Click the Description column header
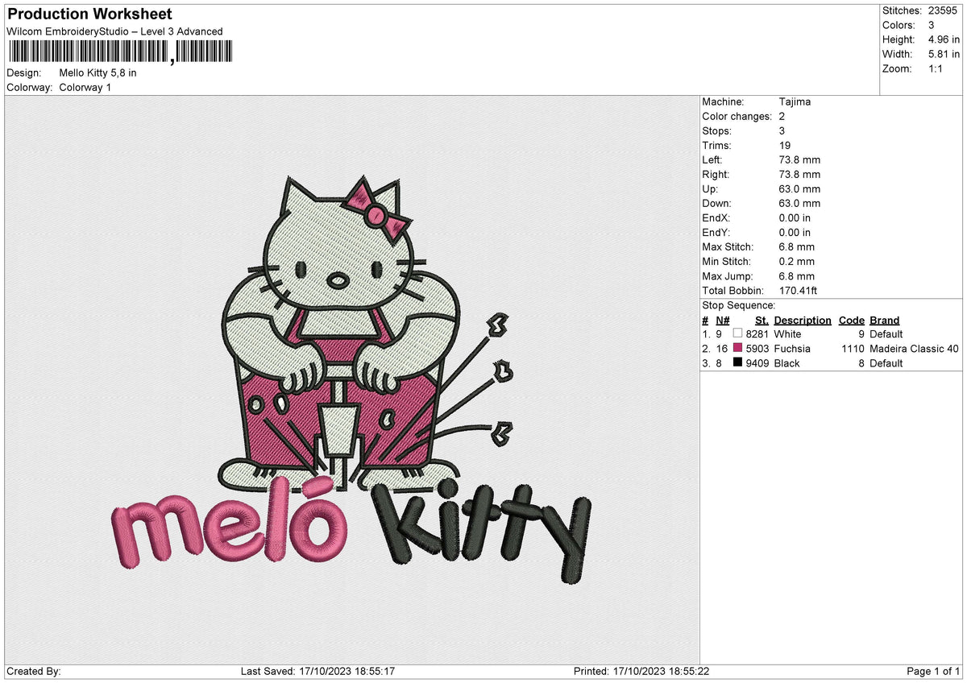Screen dimensions: 967x683 (x=803, y=320)
